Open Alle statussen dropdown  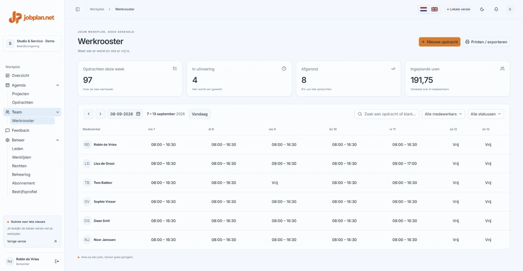pyautogui.click(x=486, y=114)
